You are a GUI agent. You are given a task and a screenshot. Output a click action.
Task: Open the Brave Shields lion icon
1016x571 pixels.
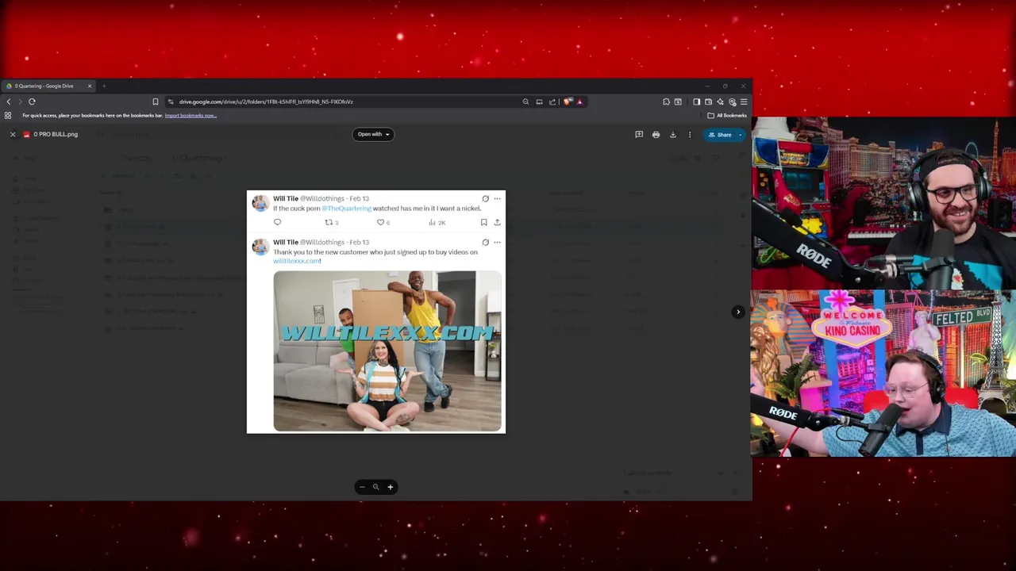point(568,102)
